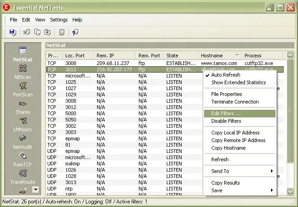The width and height of the screenshot is (298, 207).
Task: Select highlighted row with IP 216.92.207.177
Action: (165, 69)
